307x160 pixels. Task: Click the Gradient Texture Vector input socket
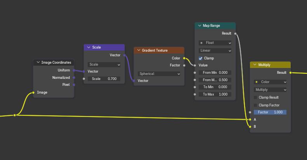click(x=134, y=81)
